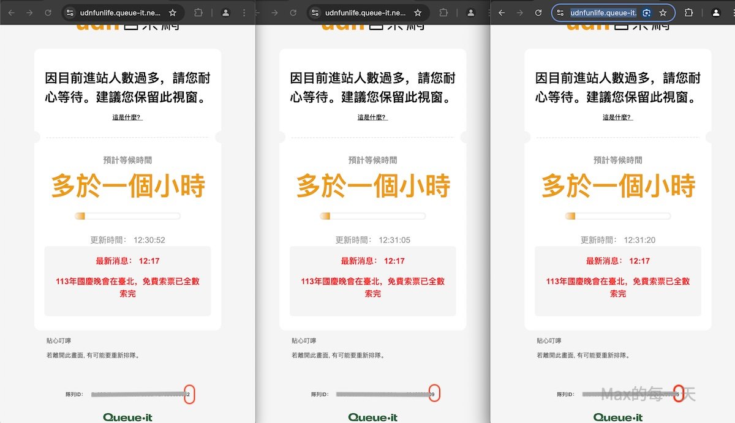Open the Extensions puzzle icon in the 12:30:52 window
This screenshot has height=423, width=735.
click(x=198, y=12)
